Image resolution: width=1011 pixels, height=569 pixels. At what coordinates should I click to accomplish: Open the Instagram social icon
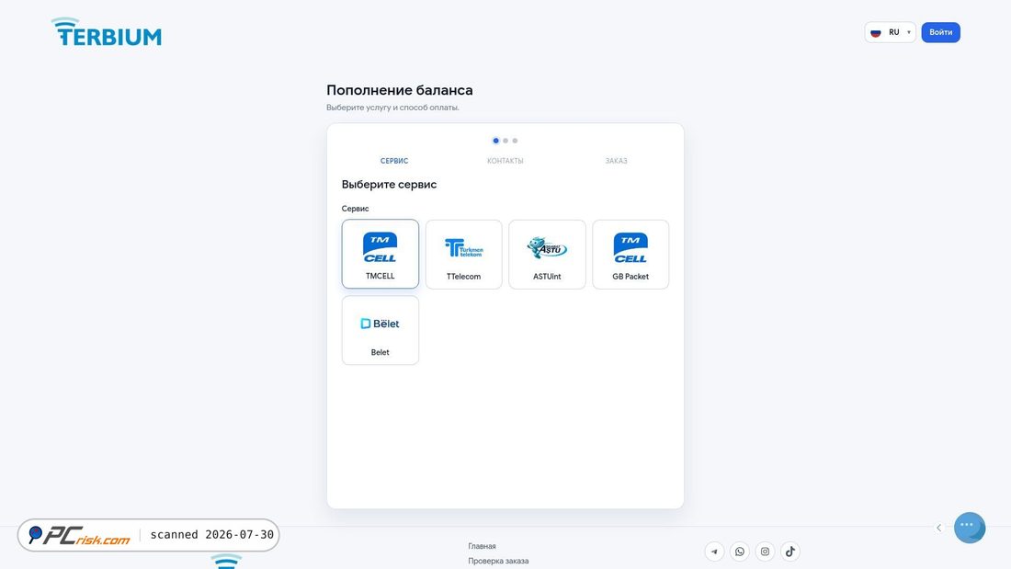[x=765, y=552]
